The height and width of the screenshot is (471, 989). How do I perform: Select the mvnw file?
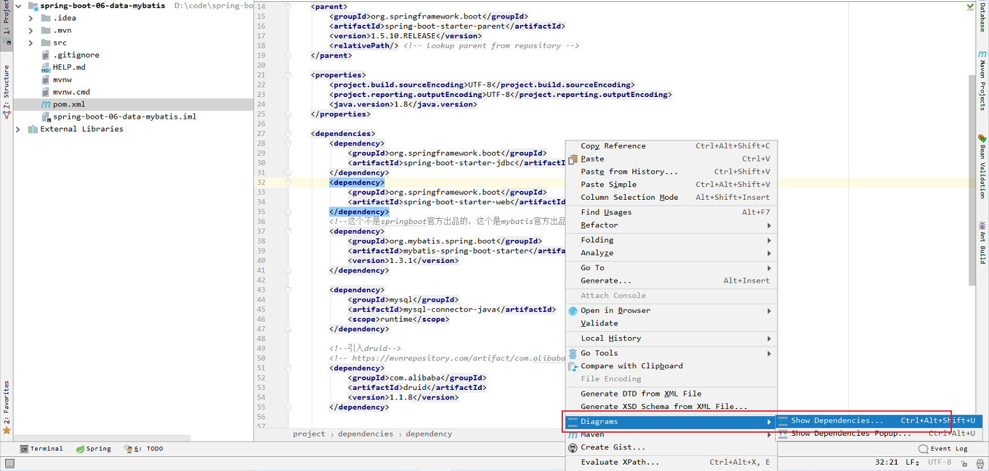coord(62,80)
